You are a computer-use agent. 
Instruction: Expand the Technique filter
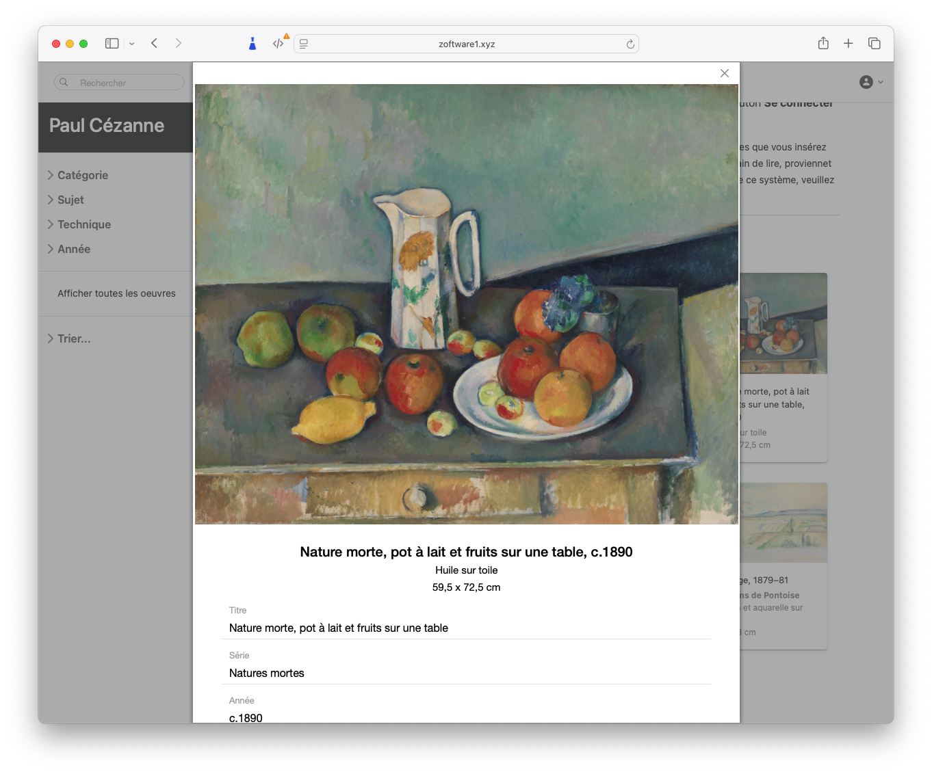coord(83,224)
